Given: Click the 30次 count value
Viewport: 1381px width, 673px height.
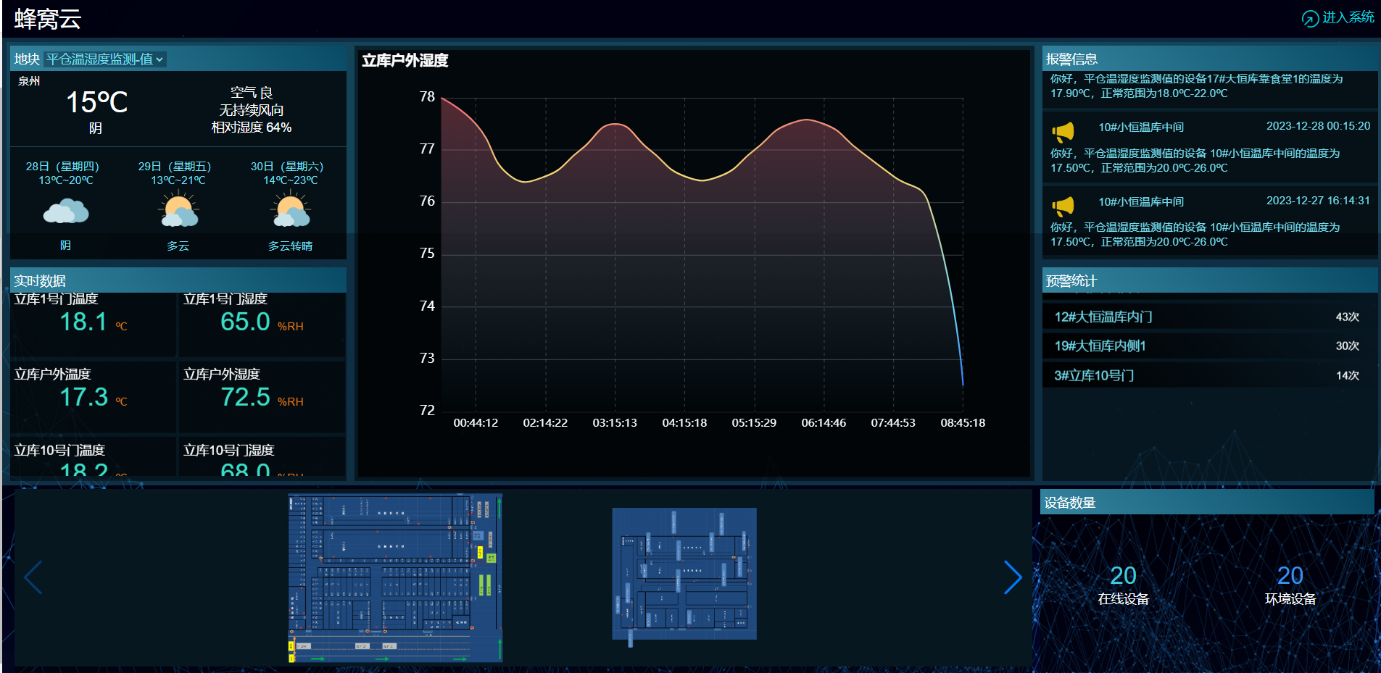Looking at the screenshot, I should (1347, 346).
